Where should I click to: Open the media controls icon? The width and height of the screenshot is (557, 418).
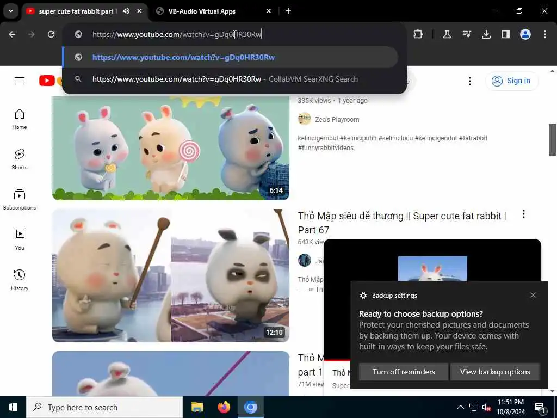point(466,34)
